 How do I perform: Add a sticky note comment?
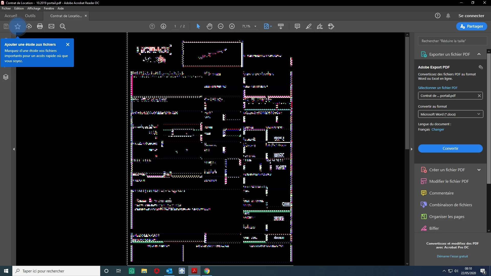point(297,26)
